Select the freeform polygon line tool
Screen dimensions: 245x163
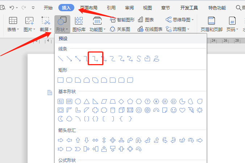(148, 59)
